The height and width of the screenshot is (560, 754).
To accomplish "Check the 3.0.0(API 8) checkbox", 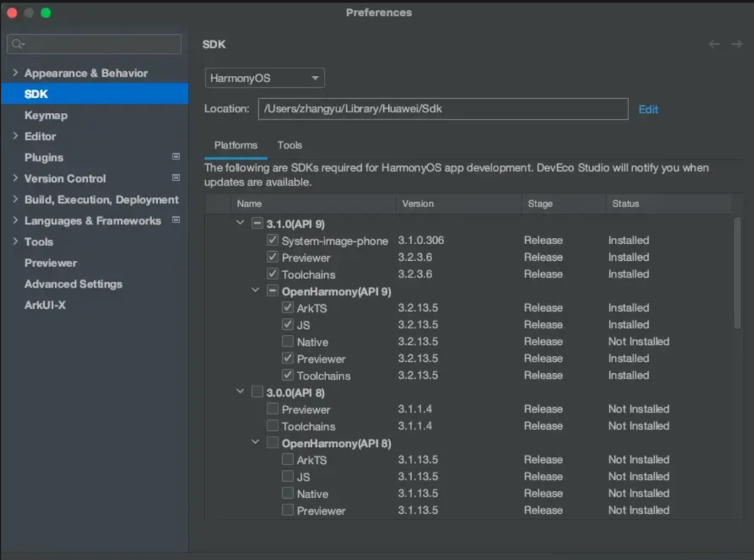I will click(x=258, y=393).
